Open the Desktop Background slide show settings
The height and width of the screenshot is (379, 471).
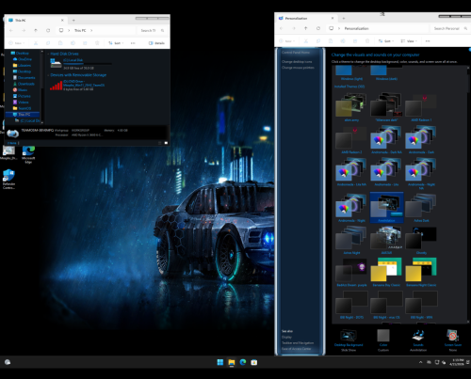[x=349, y=340]
